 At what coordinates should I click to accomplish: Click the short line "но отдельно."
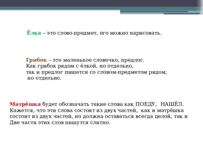(x=44, y=78)
